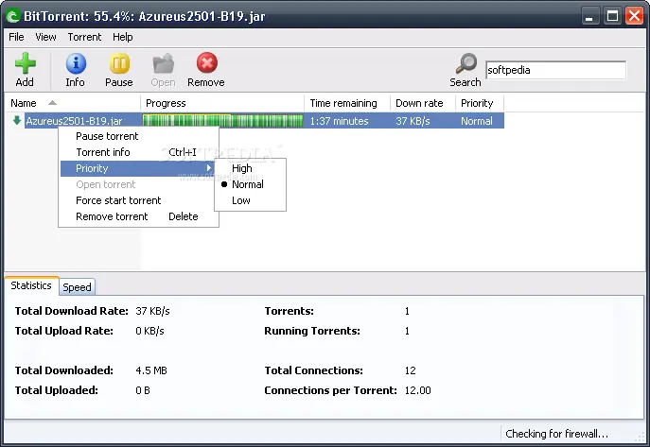The width and height of the screenshot is (650, 447).
Task: Click Azureus torrent green progress bar
Action: pos(222,121)
